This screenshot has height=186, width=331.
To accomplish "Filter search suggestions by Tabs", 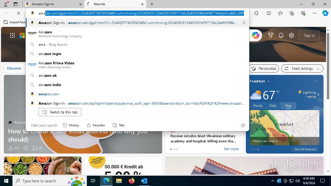I will click(x=119, y=125).
